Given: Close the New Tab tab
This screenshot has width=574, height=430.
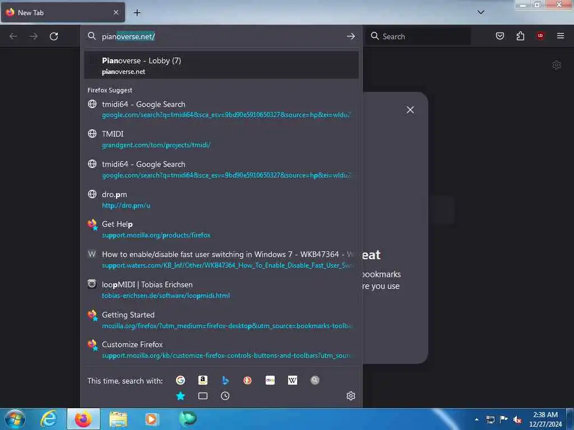Looking at the screenshot, I should click(115, 12).
